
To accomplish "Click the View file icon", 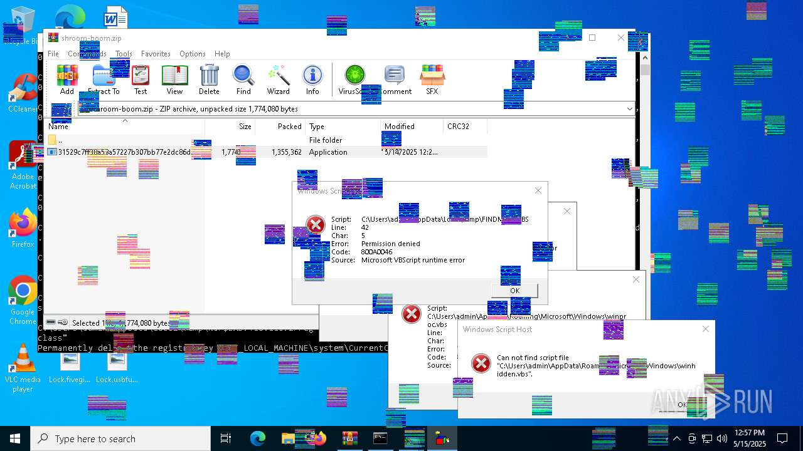I will coord(174,80).
